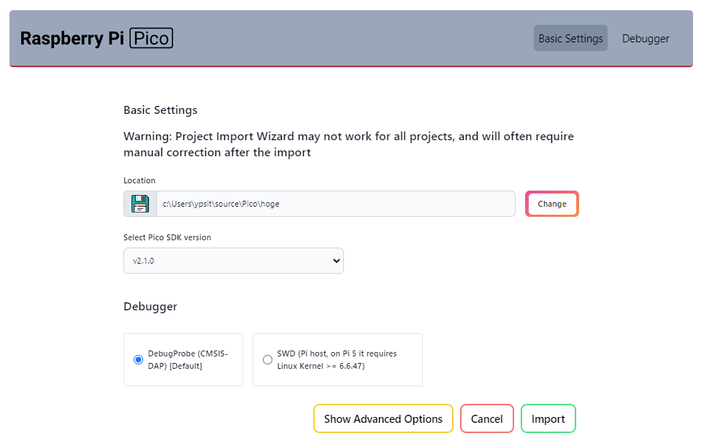This screenshot has height=444, width=704.
Task: Click the Project Import Wizard warning text
Action: (x=348, y=144)
